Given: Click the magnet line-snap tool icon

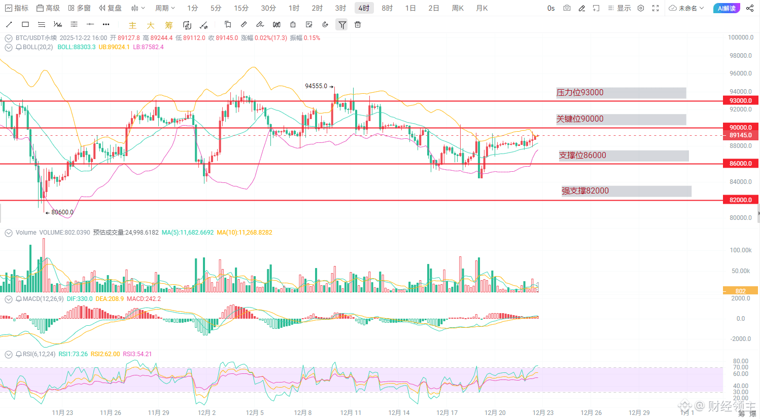Looking at the screenshot, I should click(x=204, y=25).
